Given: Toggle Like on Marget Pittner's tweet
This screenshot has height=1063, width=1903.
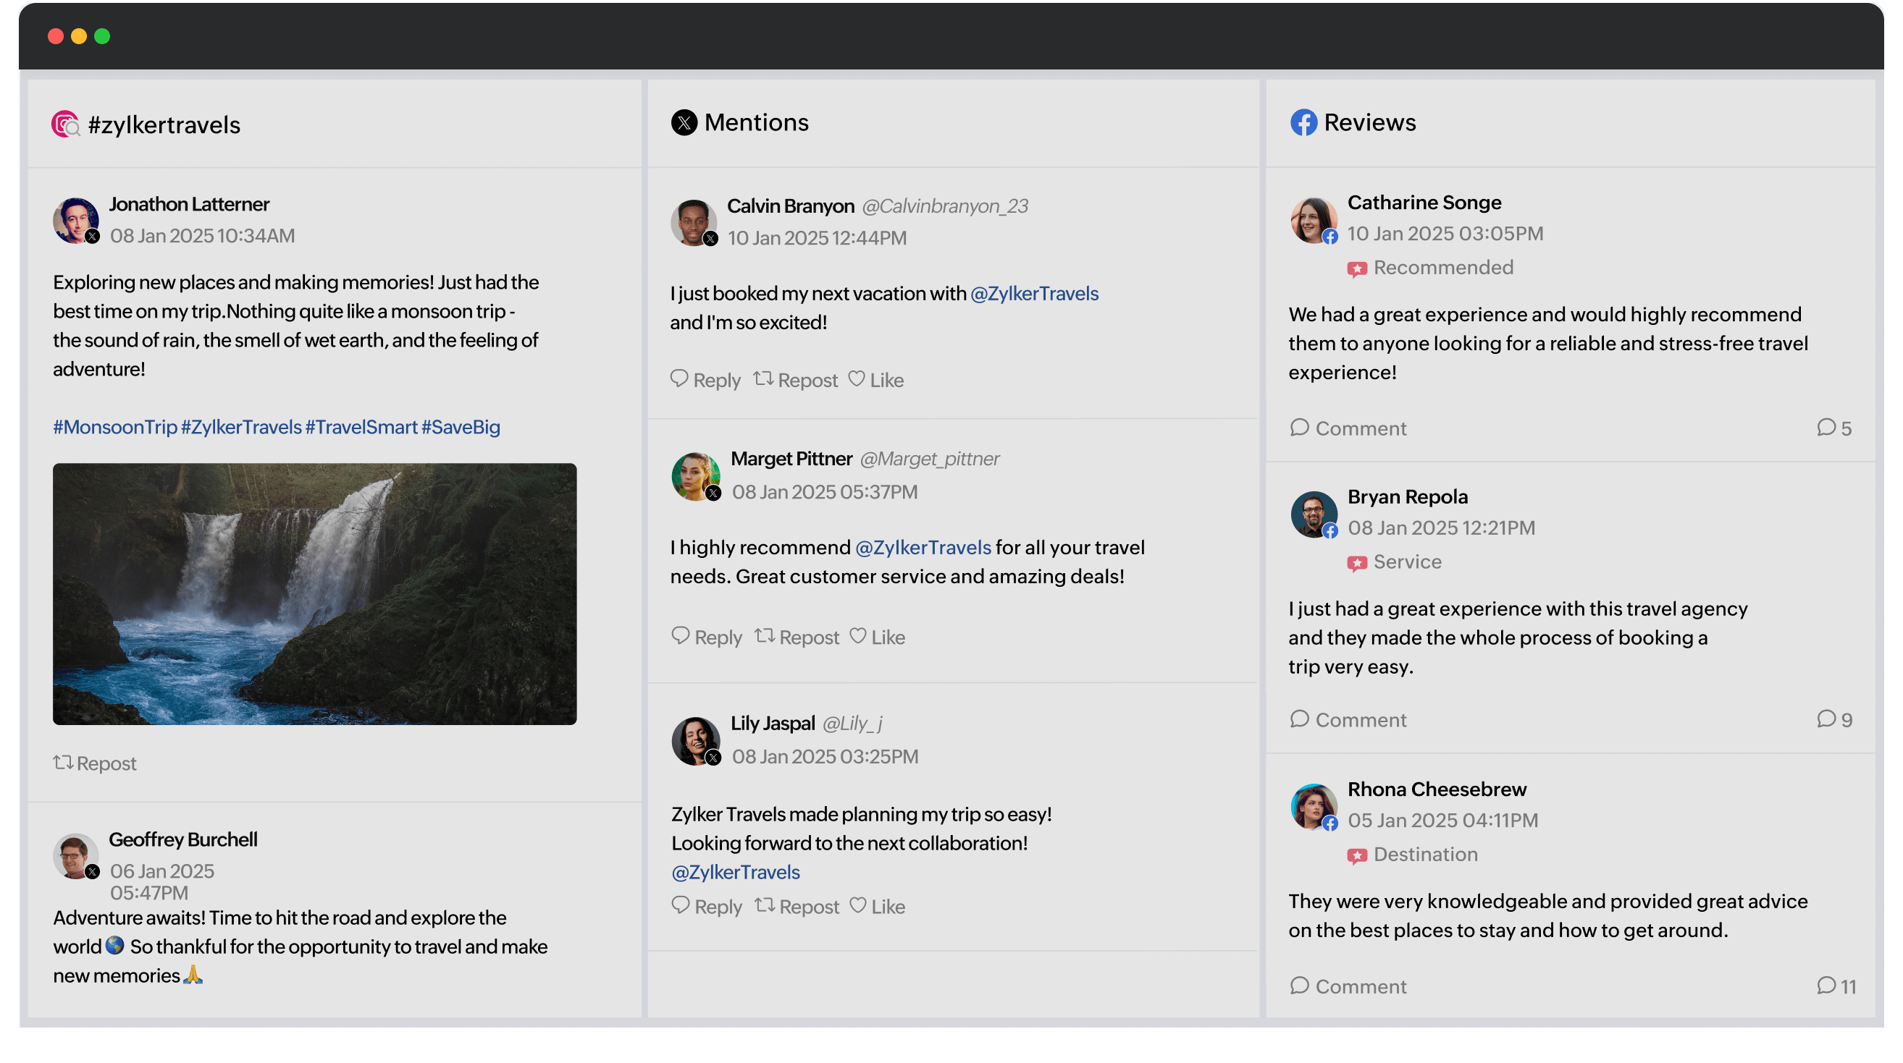Looking at the screenshot, I should [878, 636].
